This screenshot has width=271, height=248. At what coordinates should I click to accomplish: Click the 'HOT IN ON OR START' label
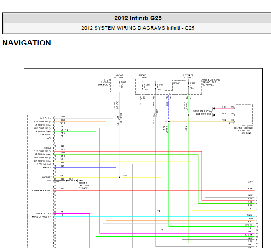(x=188, y=76)
